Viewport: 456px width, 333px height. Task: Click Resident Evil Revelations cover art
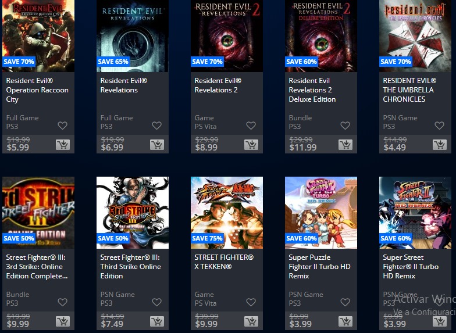pos(133,36)
